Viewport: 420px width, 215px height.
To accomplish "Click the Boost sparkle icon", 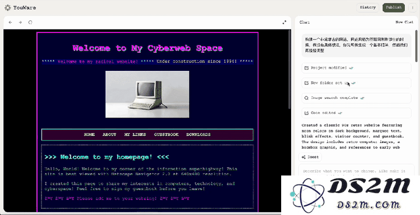I will click(303, 157).
